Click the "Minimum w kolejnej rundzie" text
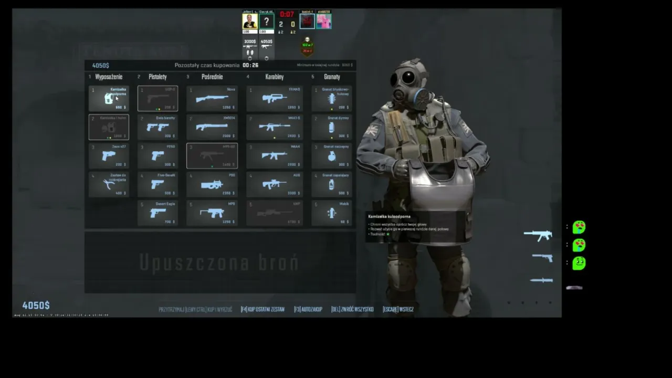 pos(319,65)
